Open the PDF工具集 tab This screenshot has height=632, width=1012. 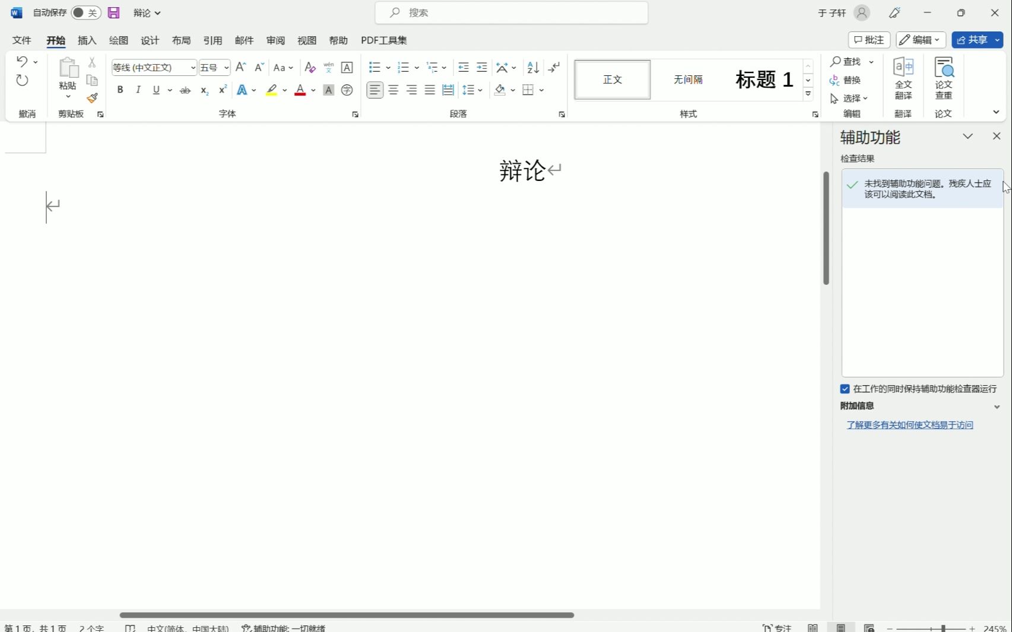(384, 40)
